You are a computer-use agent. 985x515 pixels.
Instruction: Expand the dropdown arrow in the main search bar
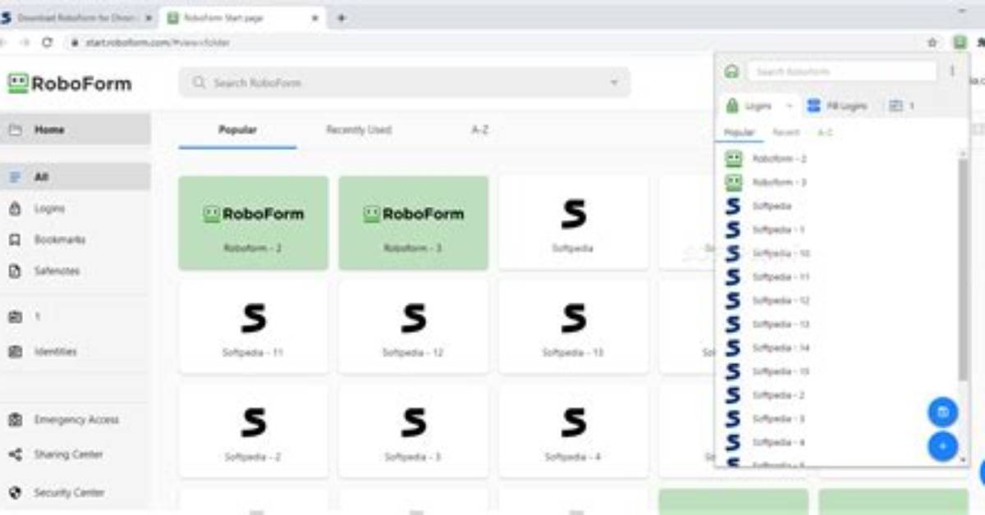(614, 83)
